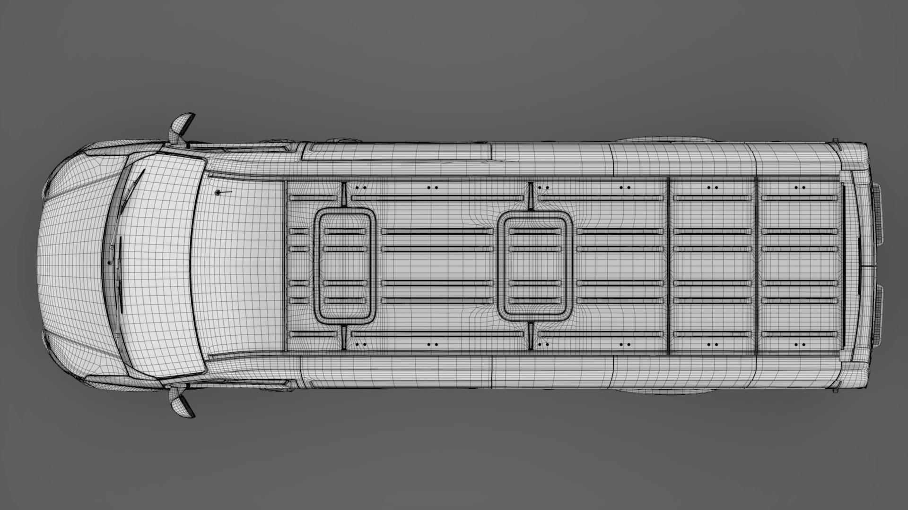Viewport: 908px width, 510px height.
Task: Click the second roof hatch near the middle
Action: [x=535, y=265]
